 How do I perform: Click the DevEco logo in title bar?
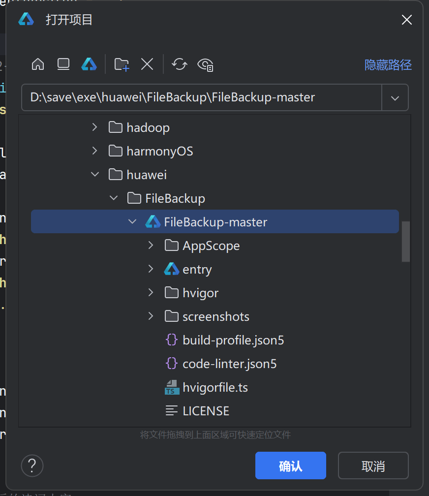point(26,19)
